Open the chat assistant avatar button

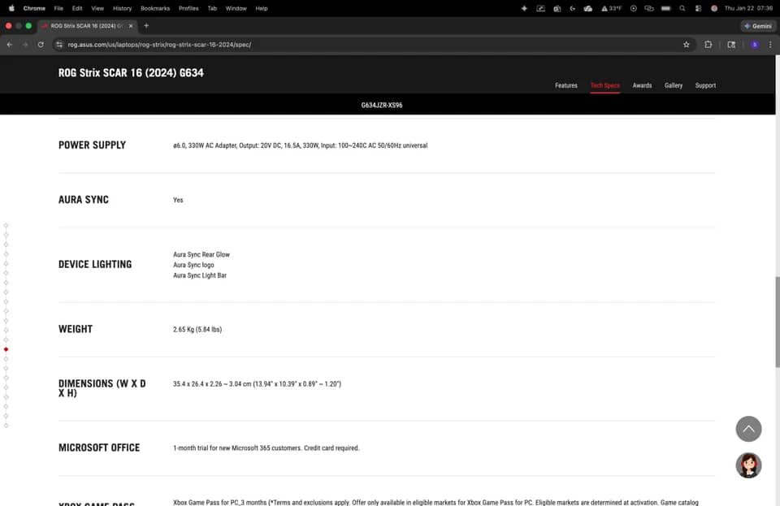[748, 465]
